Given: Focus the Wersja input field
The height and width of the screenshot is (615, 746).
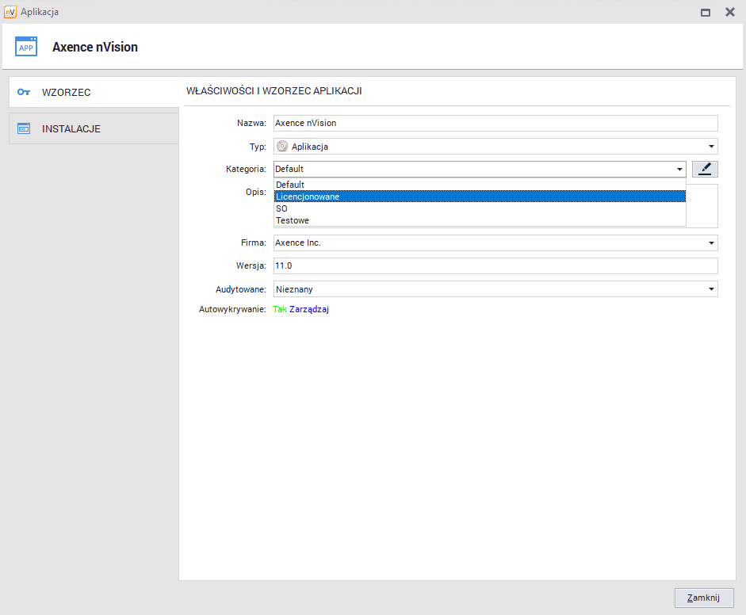Looking at the screenshot, I should pos(495,266).
